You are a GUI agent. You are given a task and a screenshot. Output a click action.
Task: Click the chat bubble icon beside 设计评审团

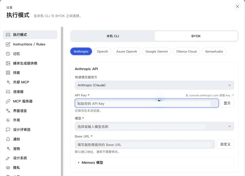tap(8, 130)
